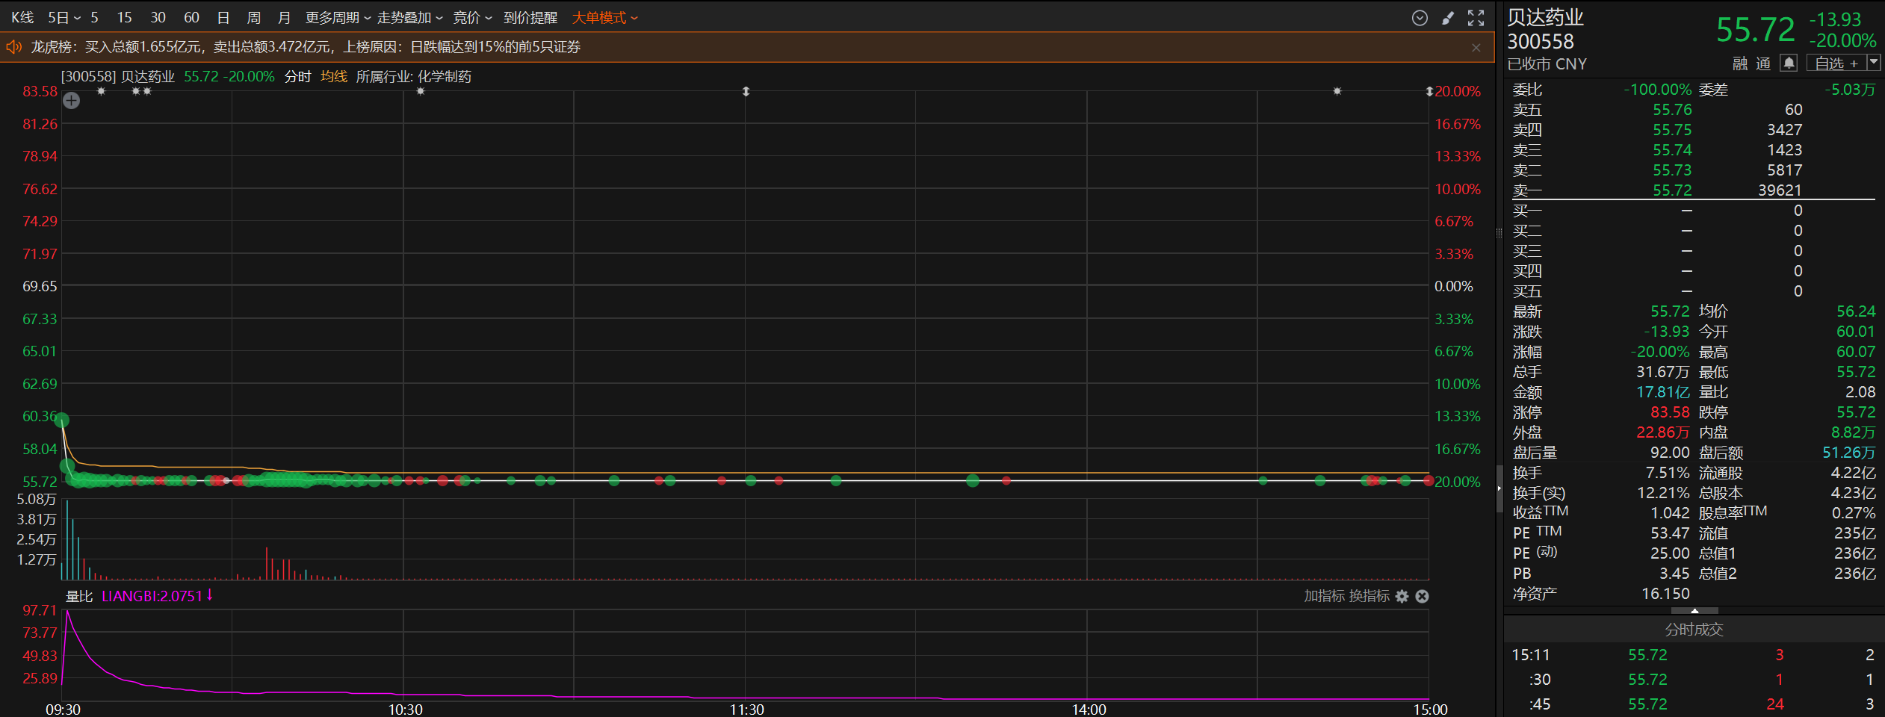
Task: Click the 贝达药业 stock name in the header
Action: point(1545,17)
